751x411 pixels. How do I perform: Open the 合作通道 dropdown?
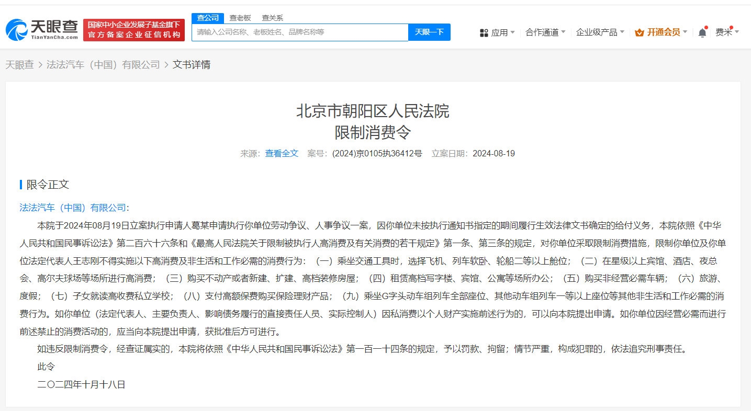point(545,32)
